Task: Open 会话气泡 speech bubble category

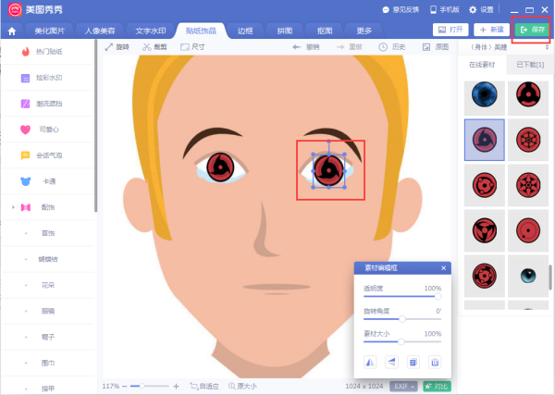Action: (48, 155)
